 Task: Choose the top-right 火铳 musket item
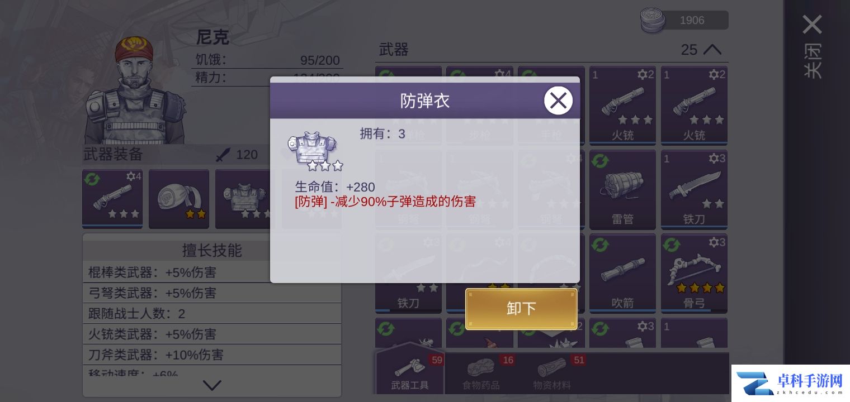point(694,106)
